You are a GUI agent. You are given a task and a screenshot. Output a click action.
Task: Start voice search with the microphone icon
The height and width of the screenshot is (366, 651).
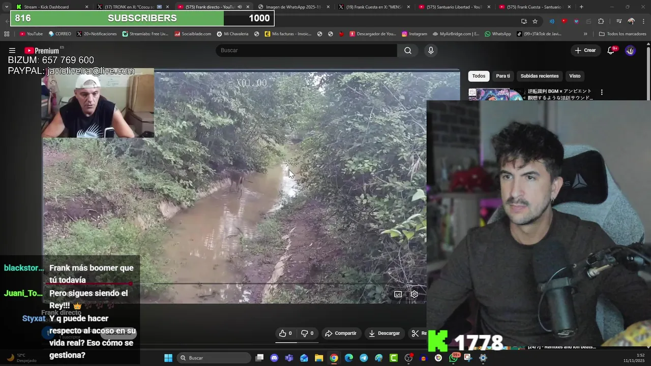(x=431, y=50)
